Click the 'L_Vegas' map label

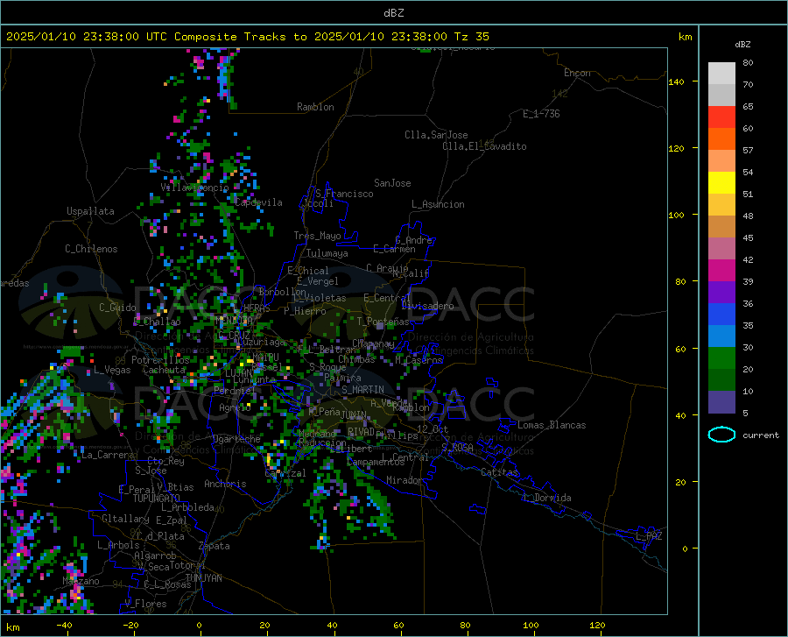(x=112, y=370)
